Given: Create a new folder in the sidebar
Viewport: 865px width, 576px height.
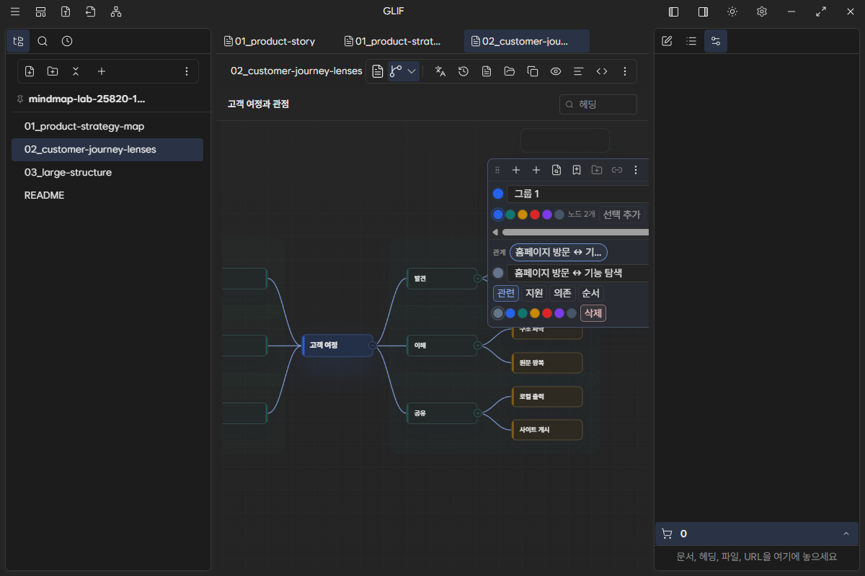Looking at the screenshot, I should [x=53, y=71].
